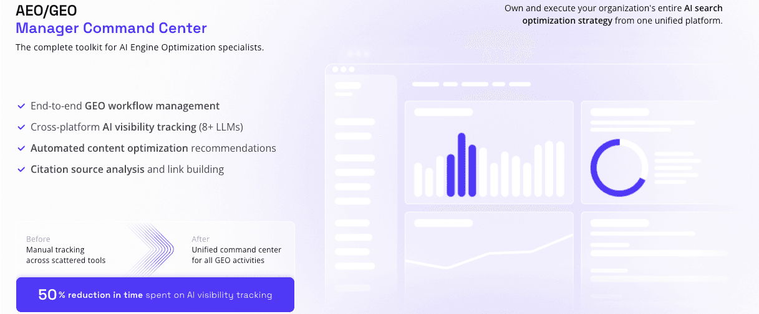Screen dimensions: 759x314
Task: Click the checkmark next to AI visibility tracking
Action: point(21,127)
